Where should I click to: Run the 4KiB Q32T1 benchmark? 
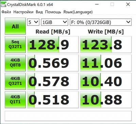click(x=15, y=81)
